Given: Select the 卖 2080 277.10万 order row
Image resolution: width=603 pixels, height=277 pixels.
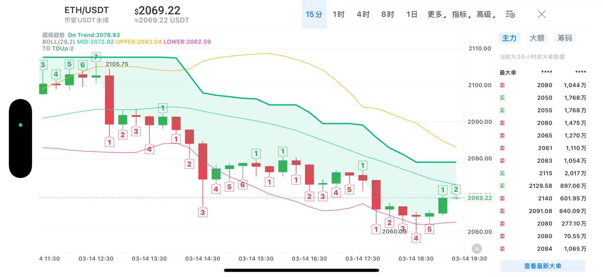Looking at the screenshot, I should coord(543,224).
